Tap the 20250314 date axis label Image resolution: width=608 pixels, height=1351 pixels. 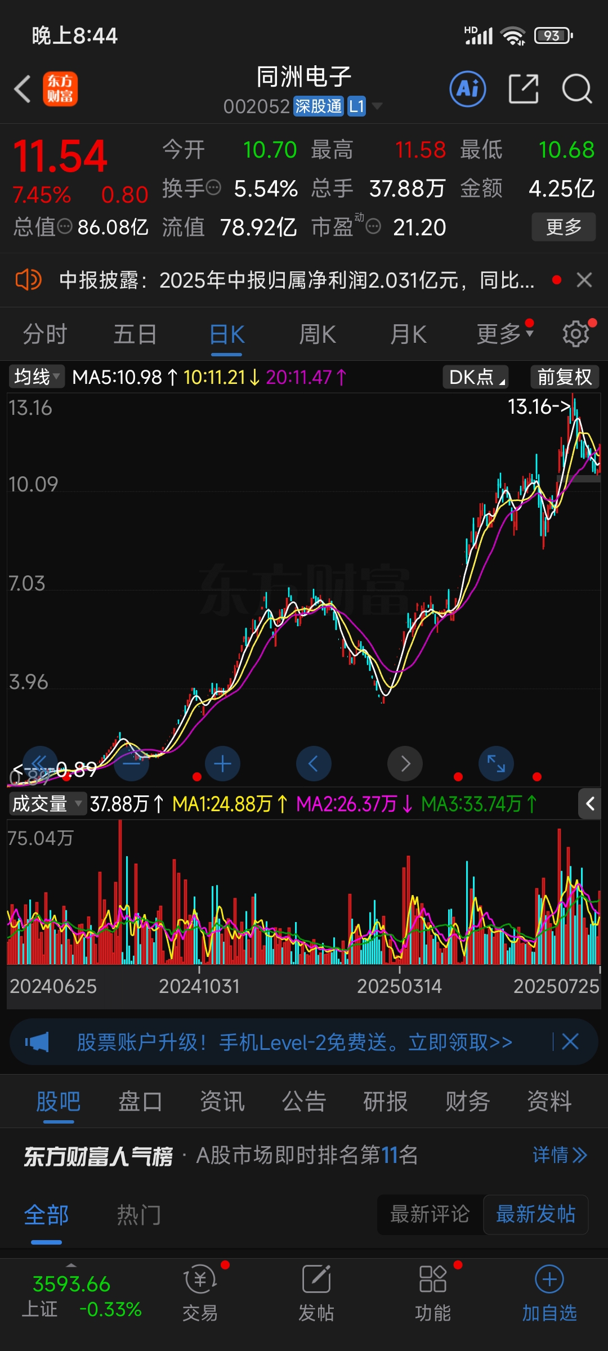point(399,986)
